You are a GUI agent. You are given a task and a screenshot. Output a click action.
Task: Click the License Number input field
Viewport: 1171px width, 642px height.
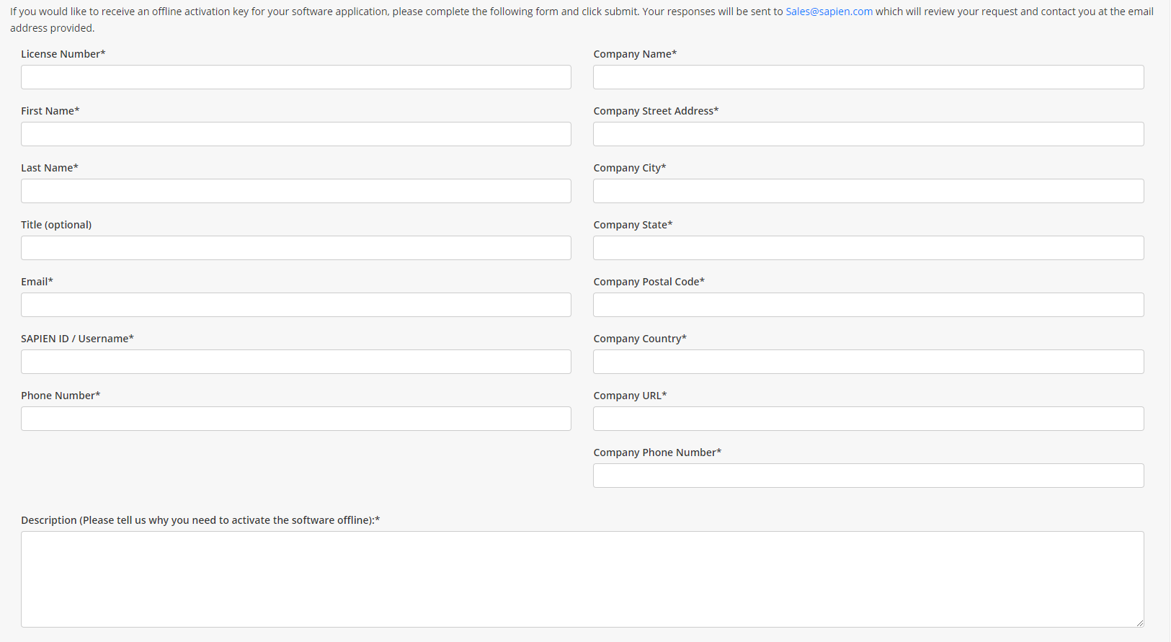[296, 77]
